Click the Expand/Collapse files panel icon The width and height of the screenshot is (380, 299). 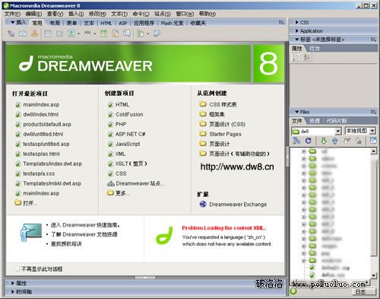[x=373, y=140]
